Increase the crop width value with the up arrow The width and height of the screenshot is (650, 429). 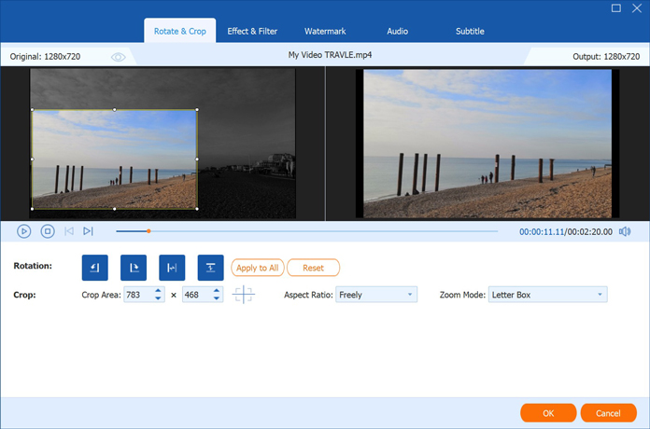click(158, 291)
